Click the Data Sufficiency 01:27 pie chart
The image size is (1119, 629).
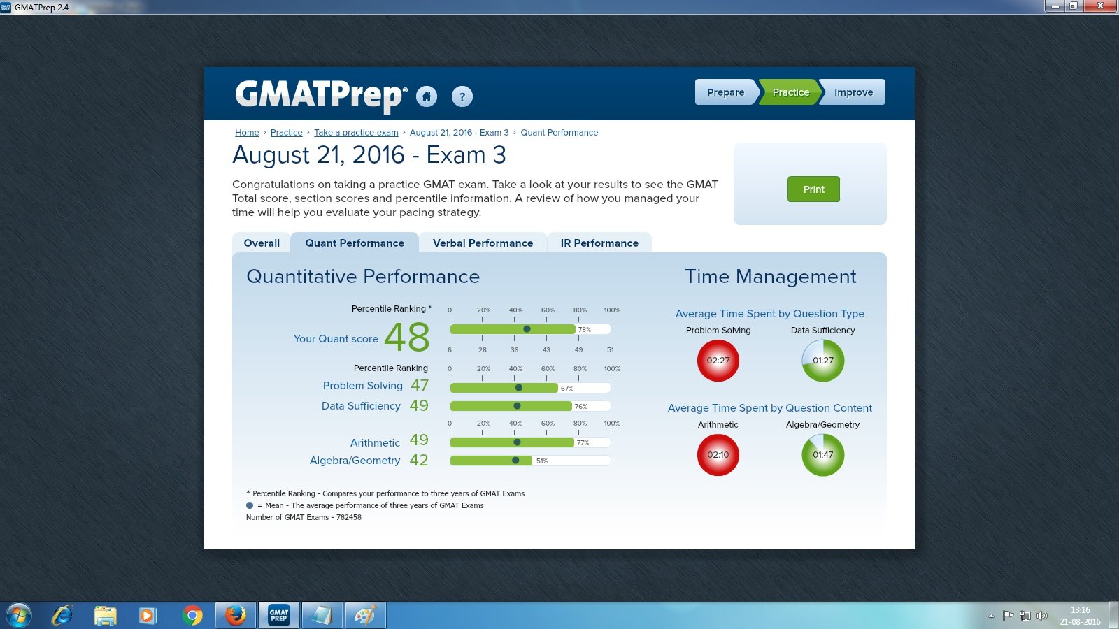tap(822, 361)
